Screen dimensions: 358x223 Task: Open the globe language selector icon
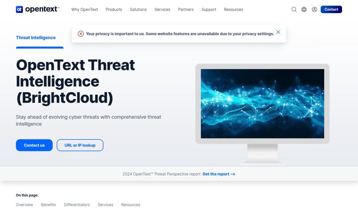click(x=304, y=9)
